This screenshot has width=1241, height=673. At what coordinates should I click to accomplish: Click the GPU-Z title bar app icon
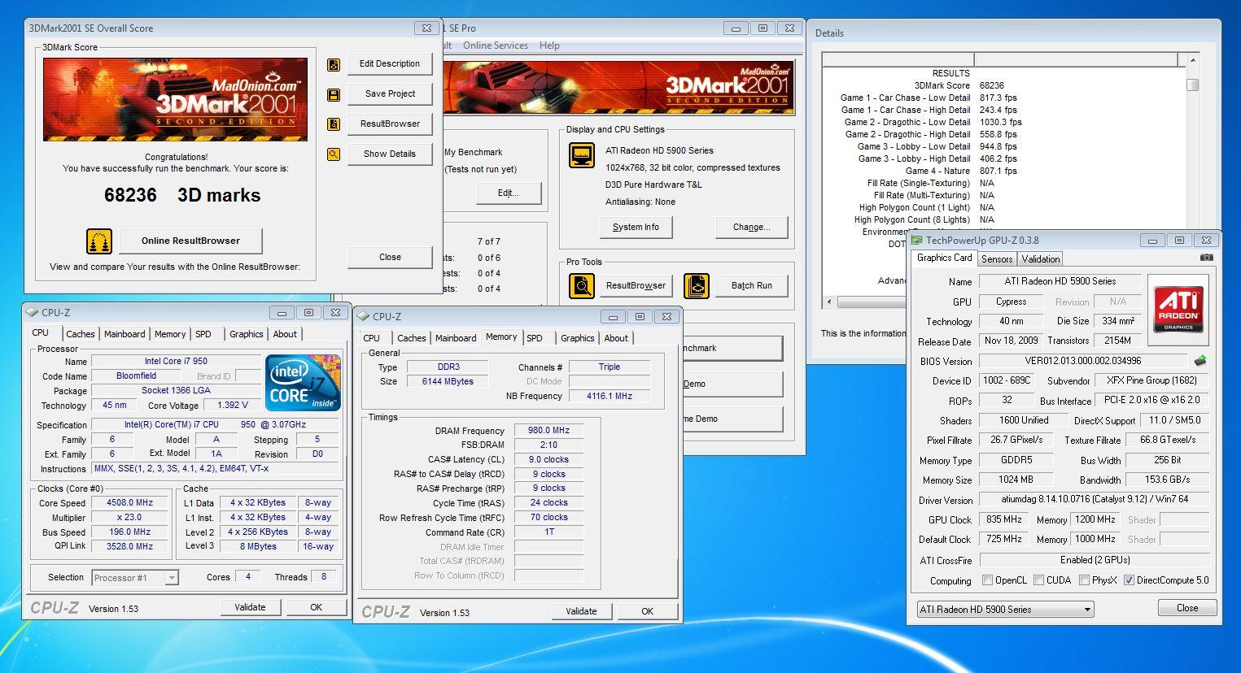916,241
